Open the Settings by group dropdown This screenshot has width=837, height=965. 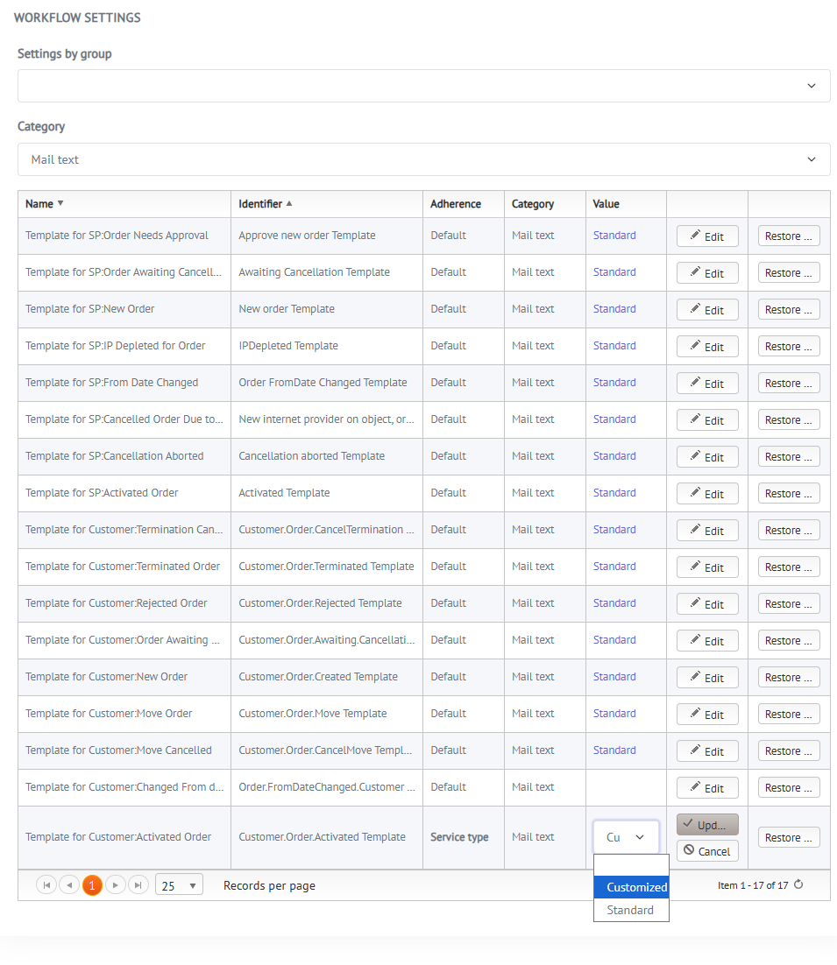(423, 86)
